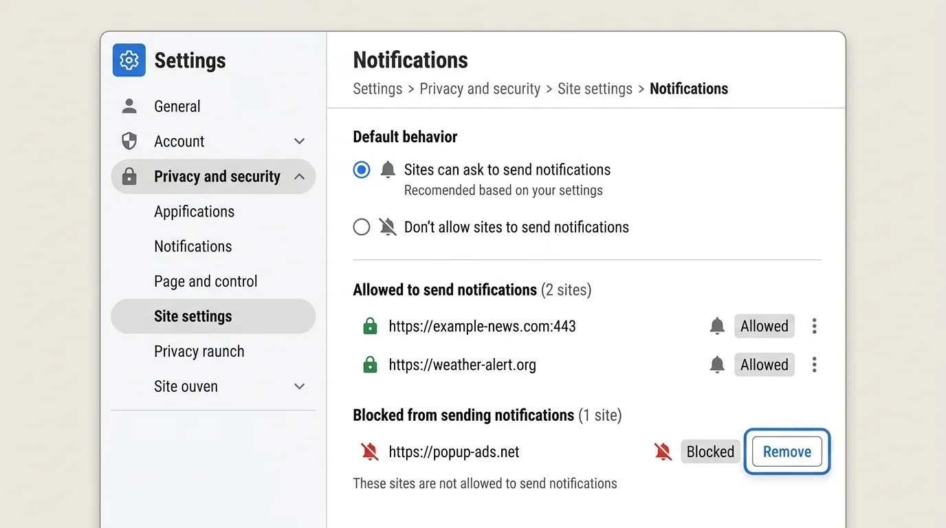Click the Account shield icon

(x=129, y=141)
